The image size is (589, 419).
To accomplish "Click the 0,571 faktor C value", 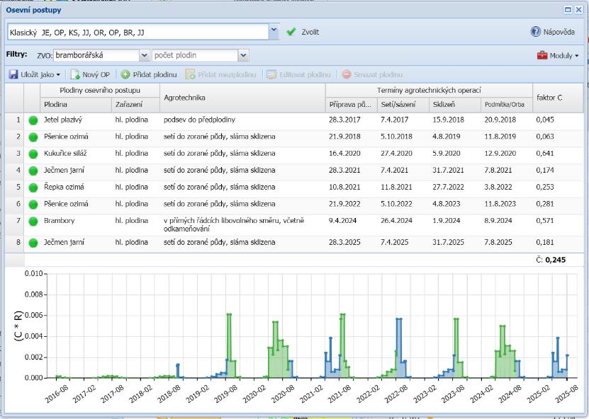I will (x=545, y=221).
